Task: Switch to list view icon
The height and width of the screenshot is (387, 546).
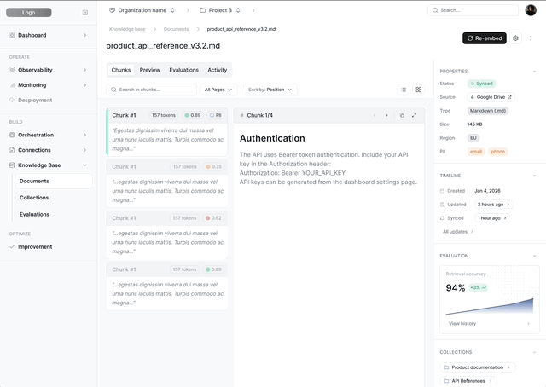Action: tap(404, 90)
